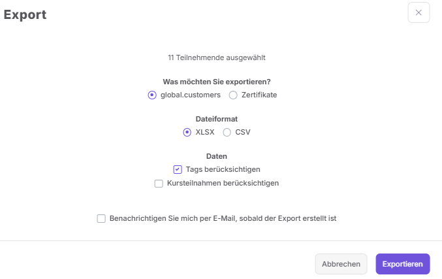442x279 pixels.
Task: Click the '11 Teilnehmende ausgewählt' text
Action: point(217,57)
